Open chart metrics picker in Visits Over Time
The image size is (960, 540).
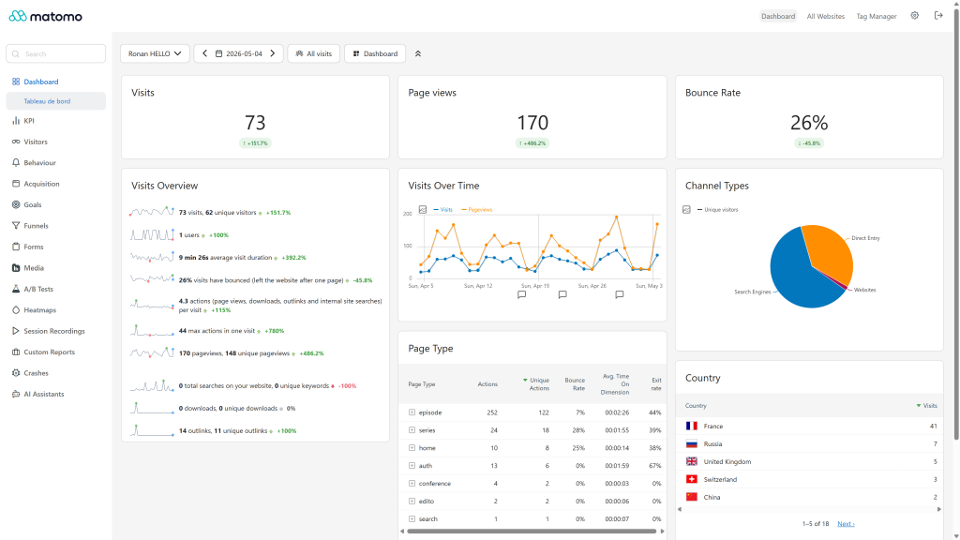coord(423,209)
